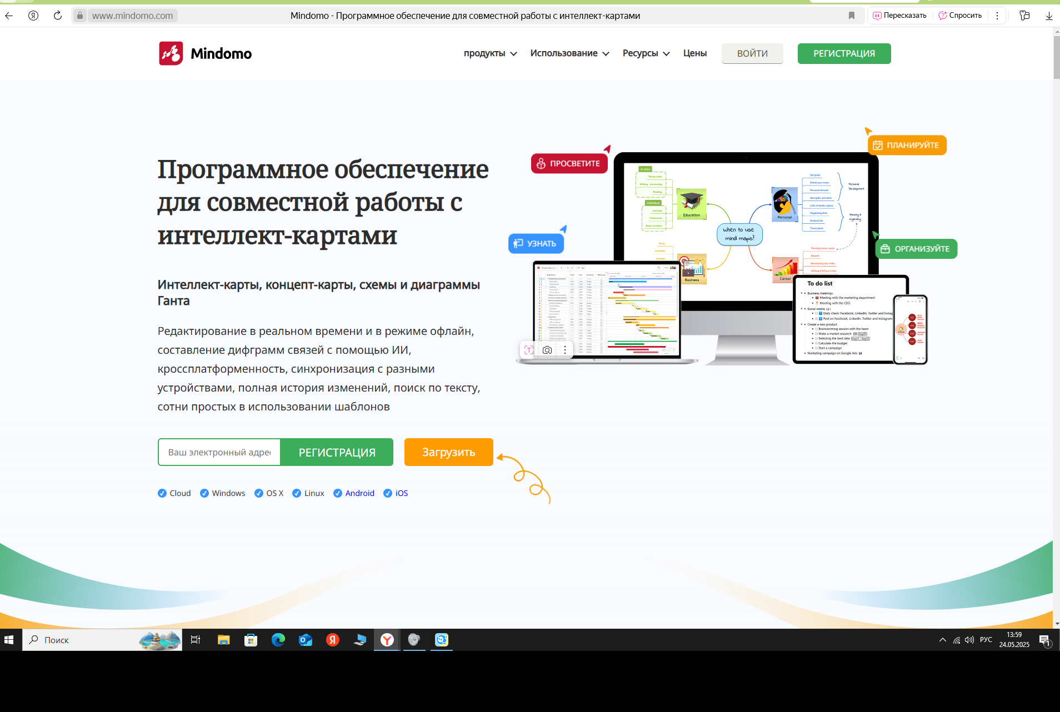Expand the продукты dropdown menu
The height and width of the screenshot is (712, 1060).
coord(490,53)
